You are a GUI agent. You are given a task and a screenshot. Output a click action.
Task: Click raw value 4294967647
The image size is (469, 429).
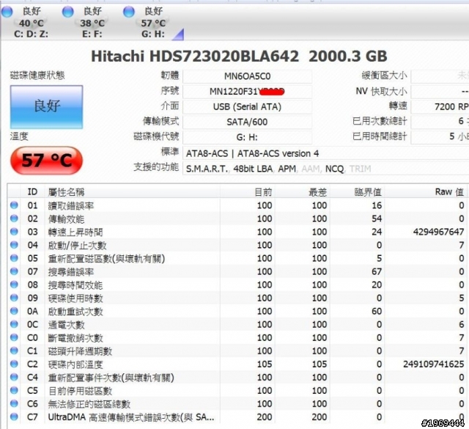tap(438, 232)
